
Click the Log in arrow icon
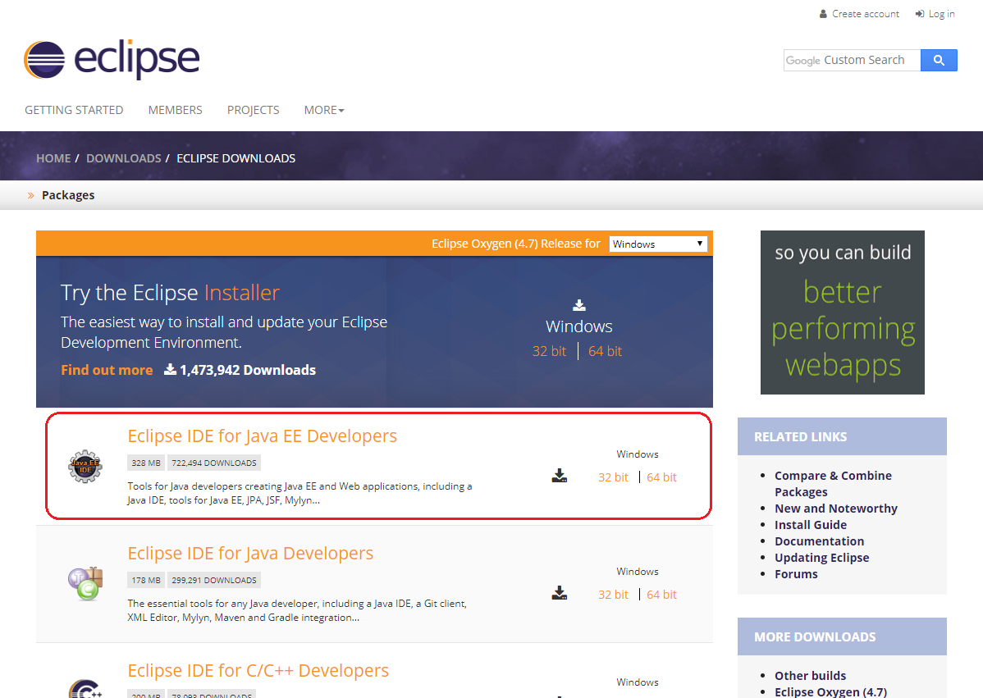(x=920, y=14)
